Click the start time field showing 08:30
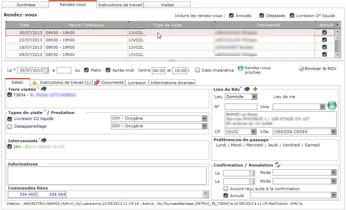 pyautogui.click(x=159, y=71)
